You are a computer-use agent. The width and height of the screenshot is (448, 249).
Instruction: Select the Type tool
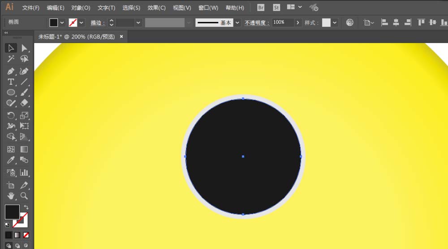coord(11,82)
